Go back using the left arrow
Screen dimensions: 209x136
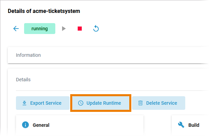coord(16,29)
